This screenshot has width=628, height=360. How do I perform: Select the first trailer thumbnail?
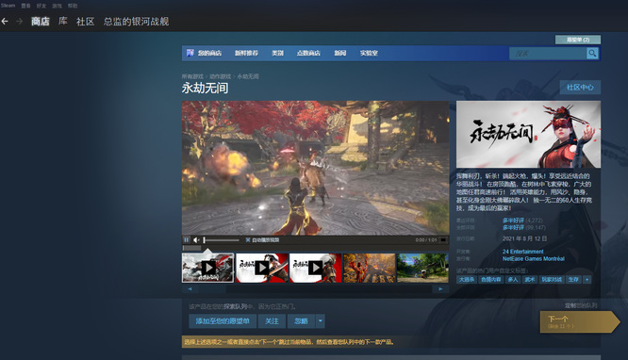(x=207, y=268)
